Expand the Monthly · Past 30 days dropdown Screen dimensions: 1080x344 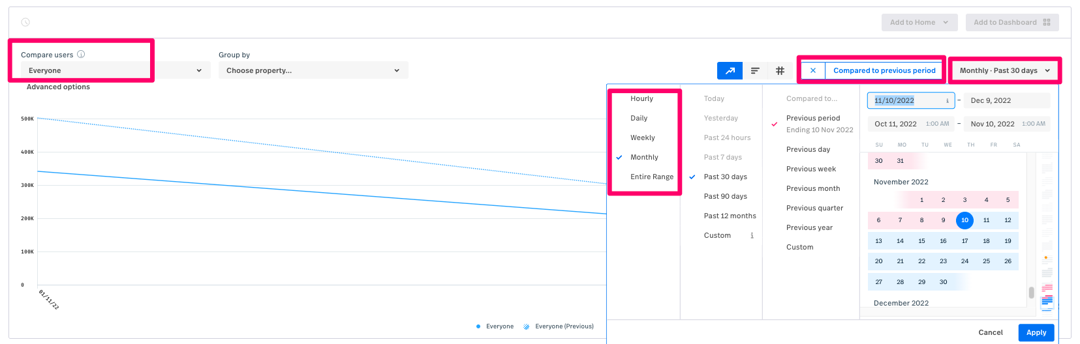[1005, 70]
